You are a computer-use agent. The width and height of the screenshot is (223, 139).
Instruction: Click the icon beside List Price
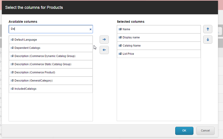click(120, 54)
